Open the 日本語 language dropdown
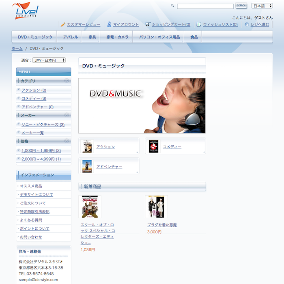Viewport: 284px width, 284px height. (x=262, y=6)
